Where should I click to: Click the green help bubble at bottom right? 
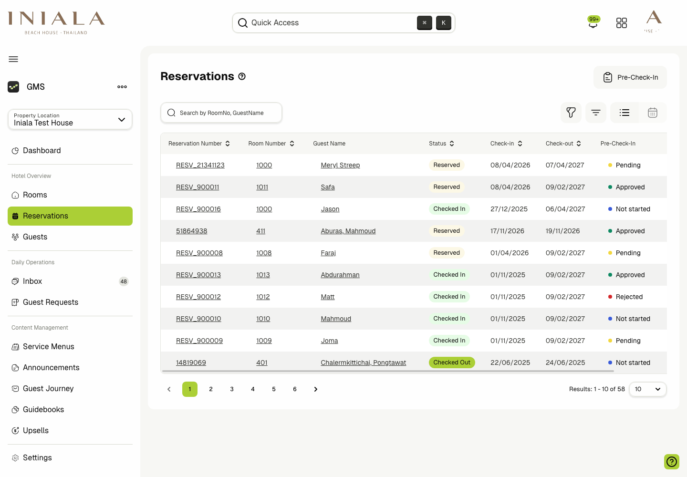point(671,462)
